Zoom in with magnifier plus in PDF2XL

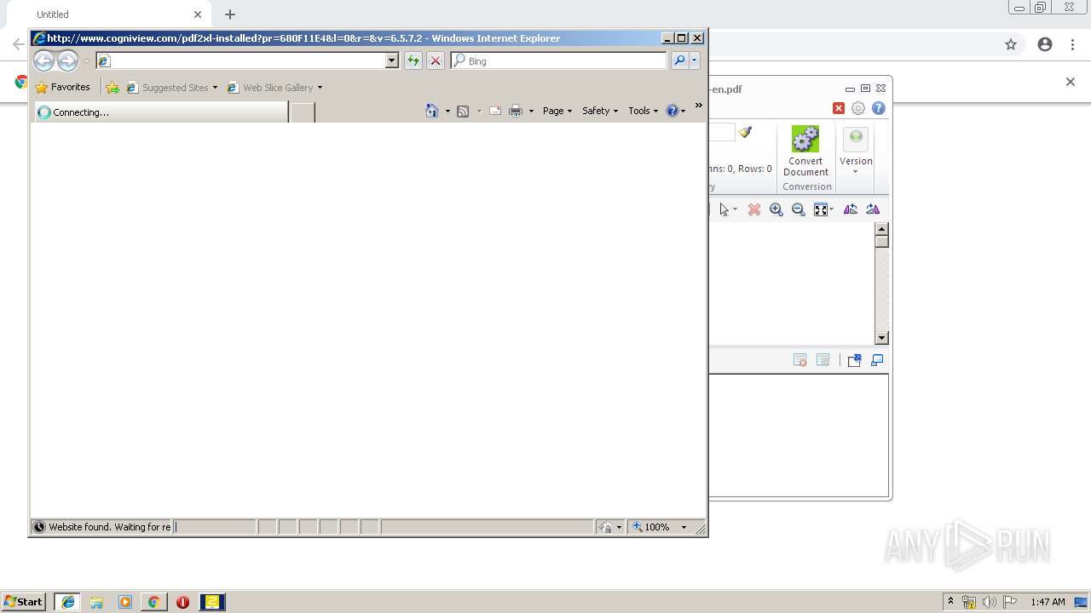point(776,209)
